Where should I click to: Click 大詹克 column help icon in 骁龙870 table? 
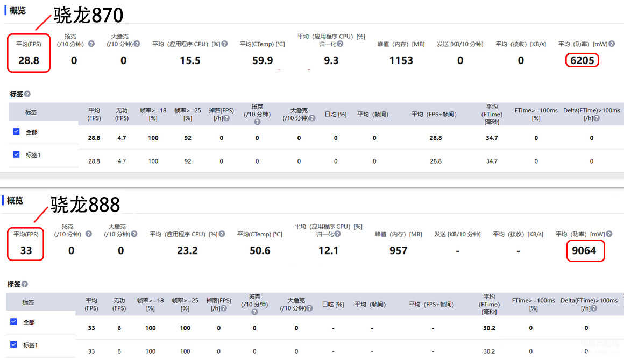(313, 118)
